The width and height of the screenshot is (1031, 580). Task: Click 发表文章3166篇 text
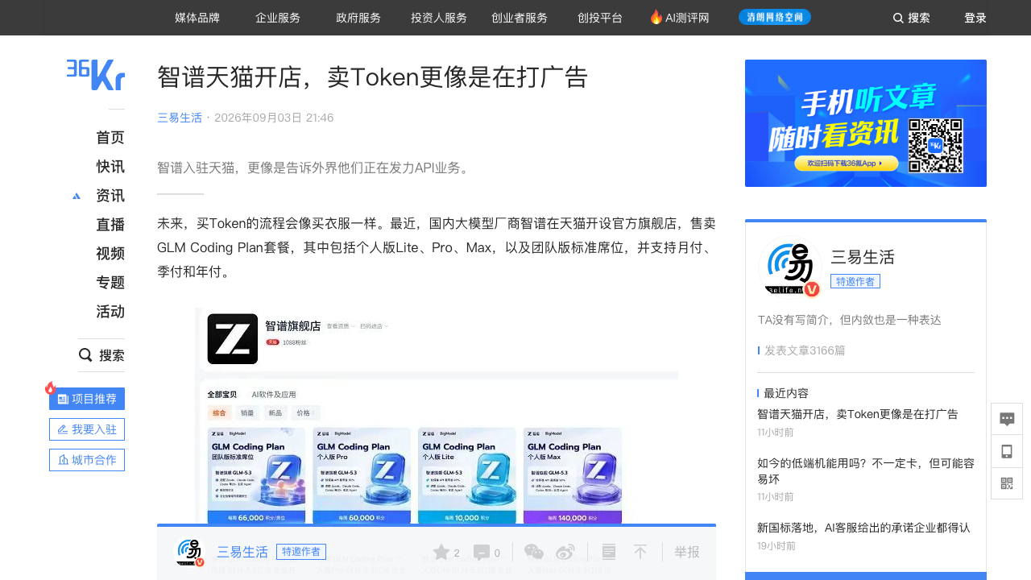click(805, 350)
